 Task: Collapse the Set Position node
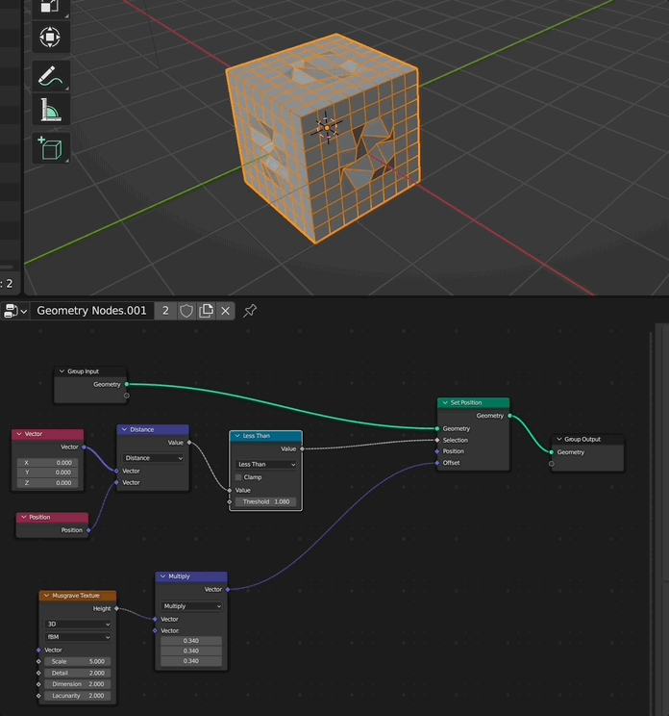click(445, 402)
